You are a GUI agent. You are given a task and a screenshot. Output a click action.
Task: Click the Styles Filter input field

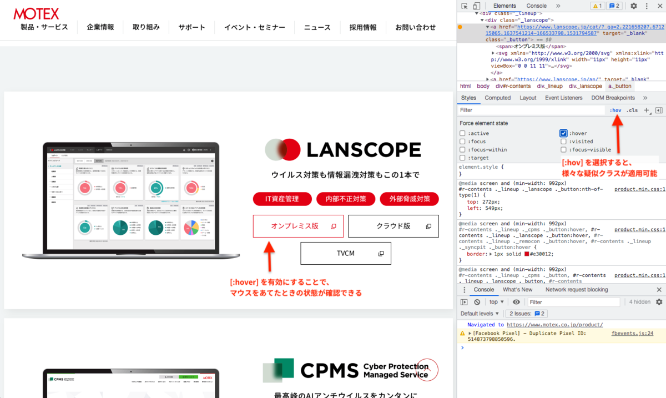pos(531,110)
